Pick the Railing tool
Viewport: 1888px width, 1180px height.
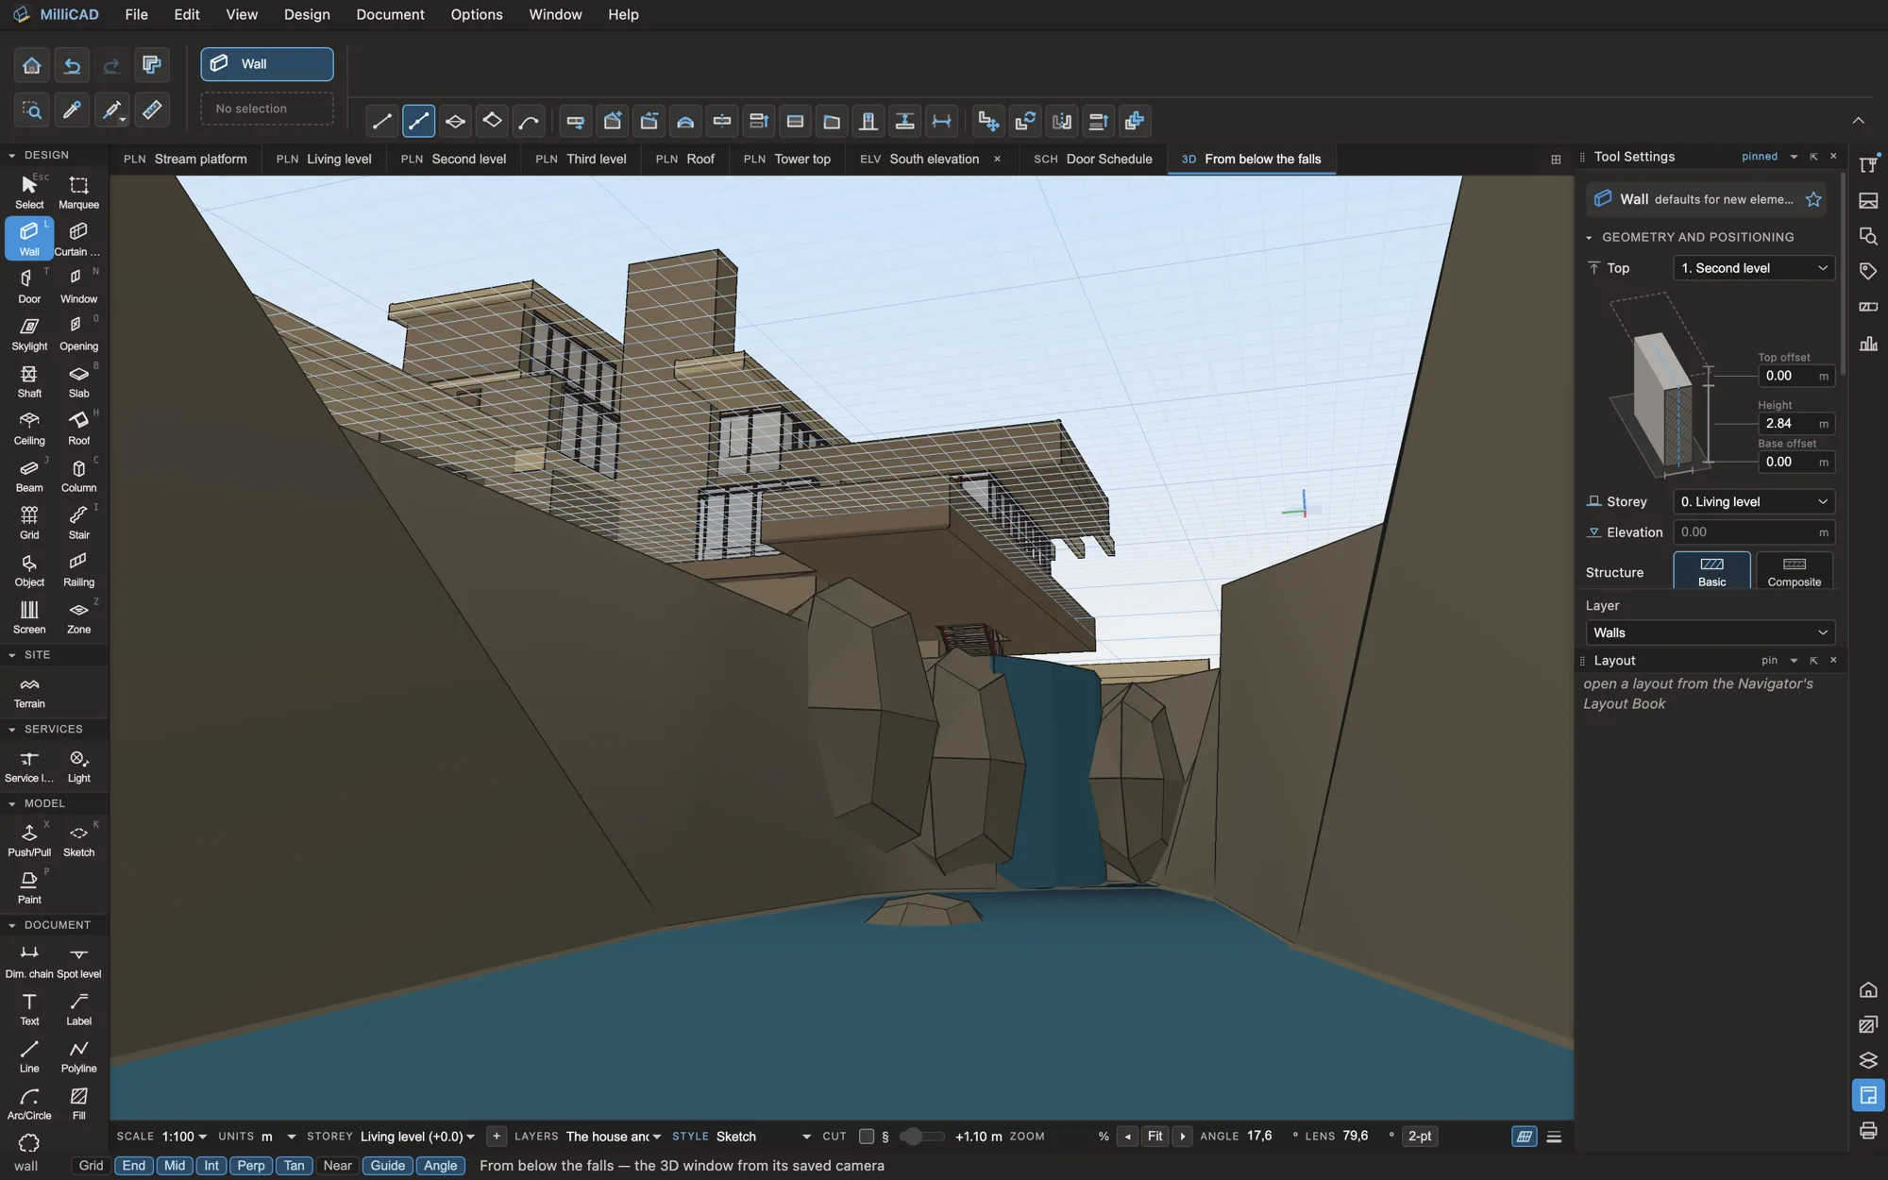tap(78, 569)
